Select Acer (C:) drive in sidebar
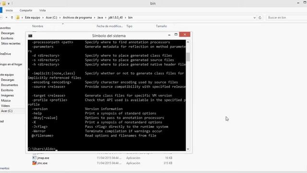This screenshot has height=173, width=307. pos(7,111)
